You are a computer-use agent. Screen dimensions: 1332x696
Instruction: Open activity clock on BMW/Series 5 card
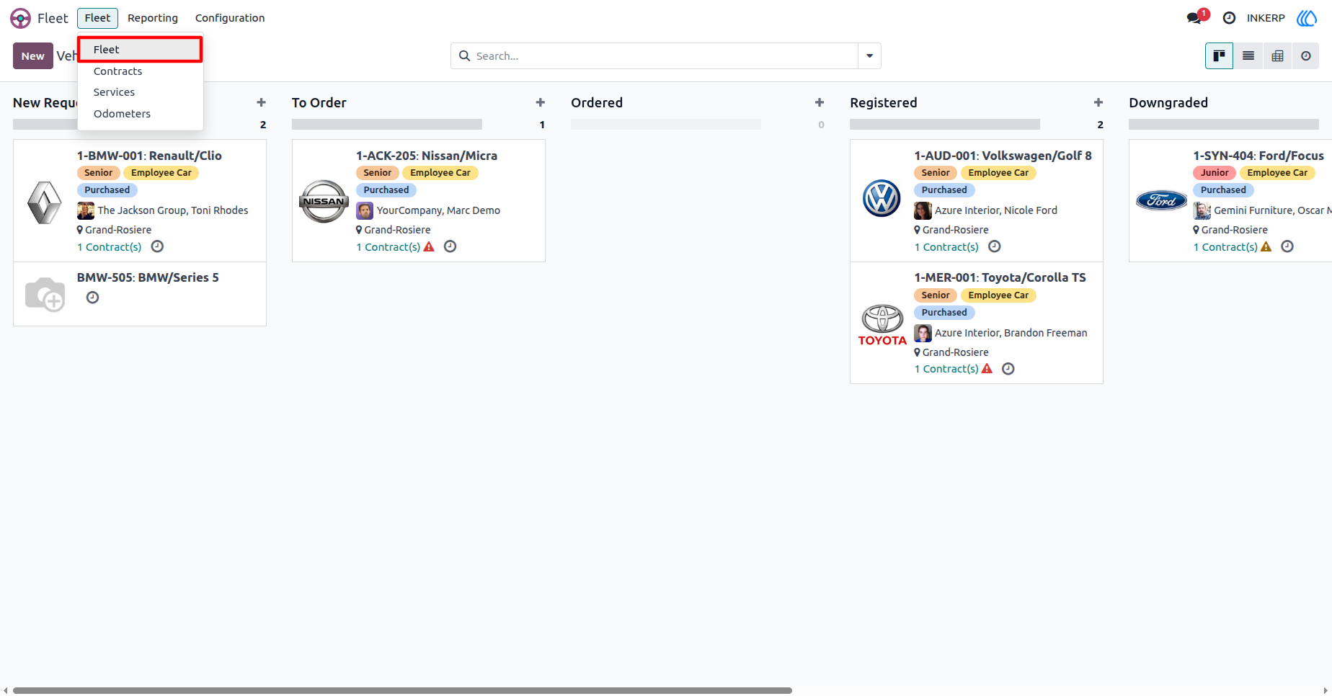coord(92,298)
